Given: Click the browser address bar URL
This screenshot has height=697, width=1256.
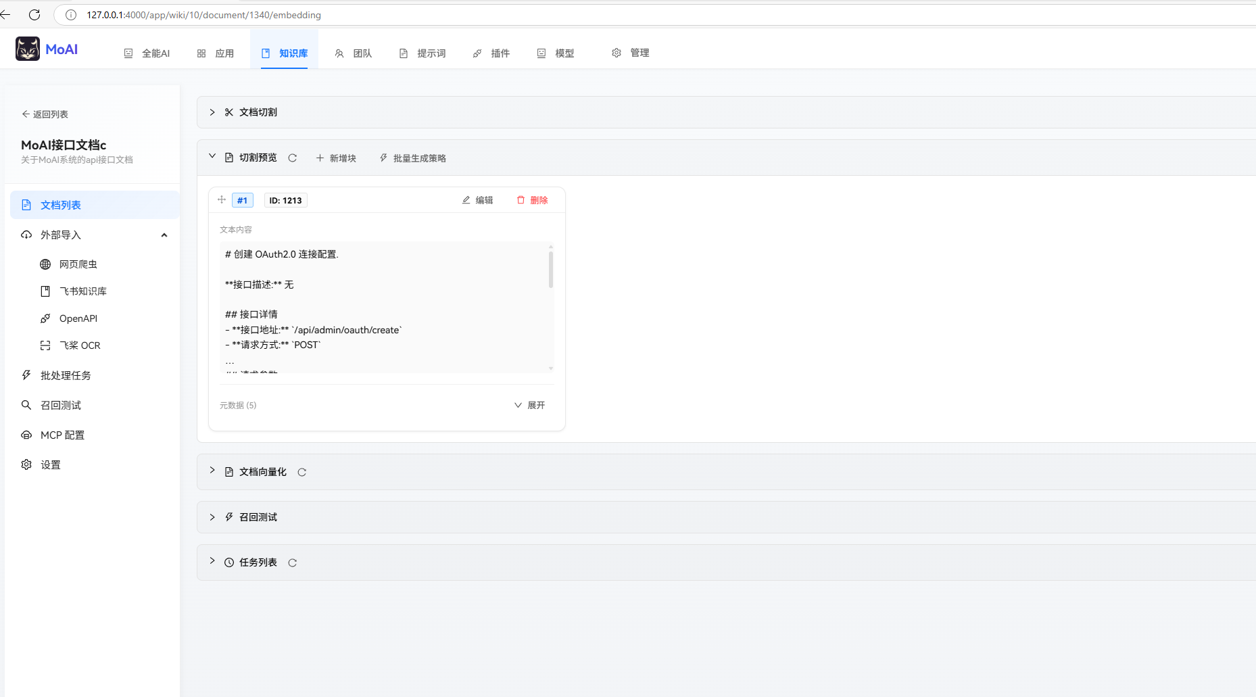Looking at the screenshot, I should 203,15.
